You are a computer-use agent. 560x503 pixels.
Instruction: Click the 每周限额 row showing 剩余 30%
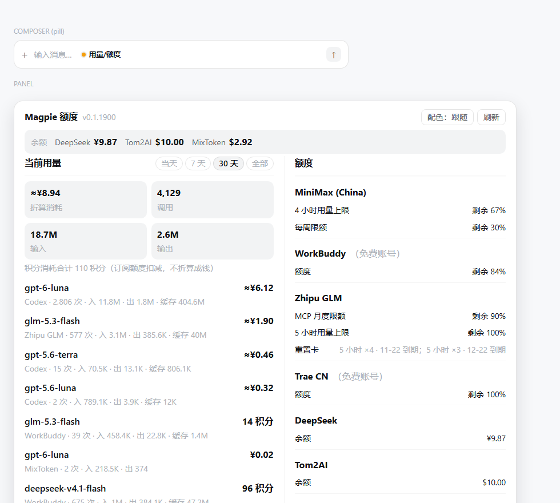[x=400, y=227]
